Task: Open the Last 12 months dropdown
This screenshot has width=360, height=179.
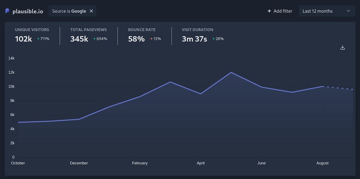Action: coord(327,11)
